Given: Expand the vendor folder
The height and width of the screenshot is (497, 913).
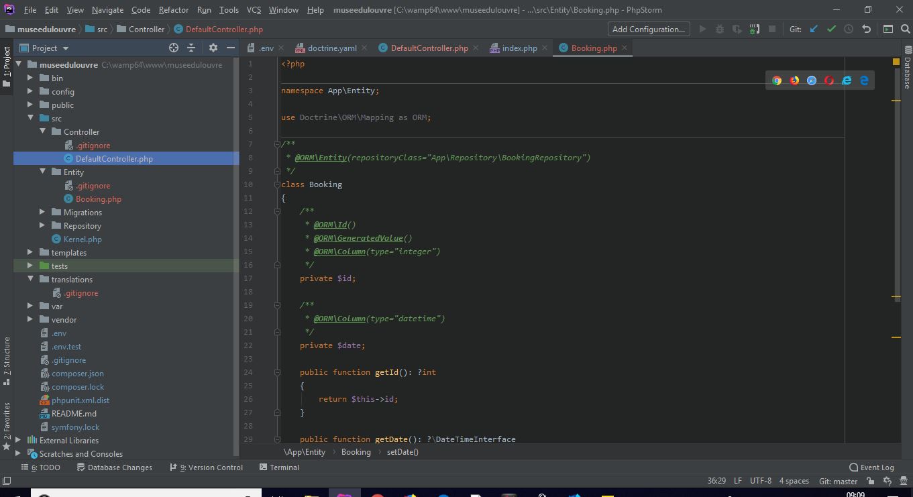Looking at the screenshot, I should tap(30, 319).
